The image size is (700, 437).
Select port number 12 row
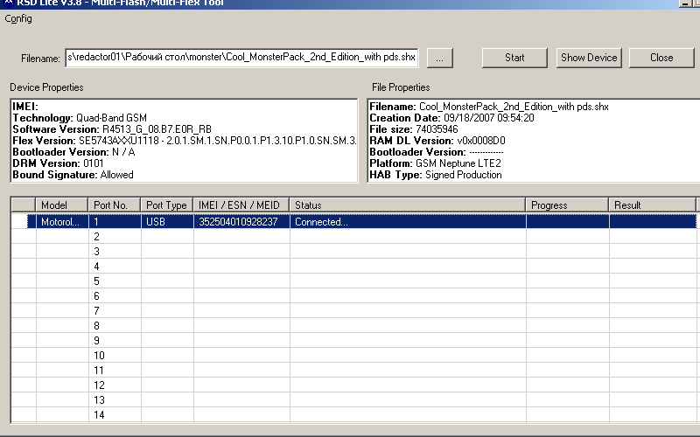[x=353, y=385]
